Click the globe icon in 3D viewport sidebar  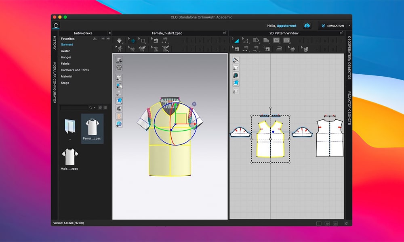pos(119,124)
